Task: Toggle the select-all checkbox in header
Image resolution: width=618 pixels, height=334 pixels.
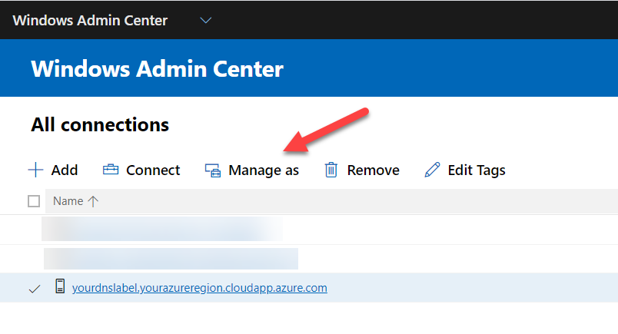Action: (34, 201)
